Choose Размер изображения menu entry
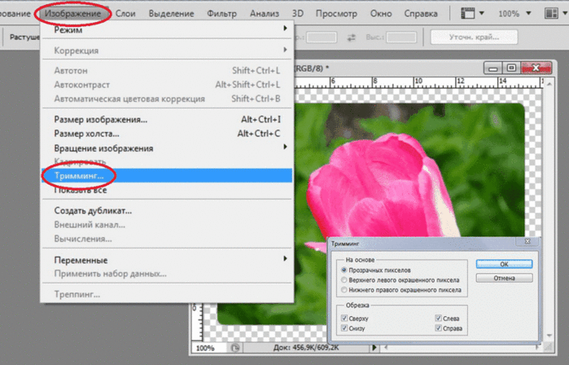 pos(167,120)
